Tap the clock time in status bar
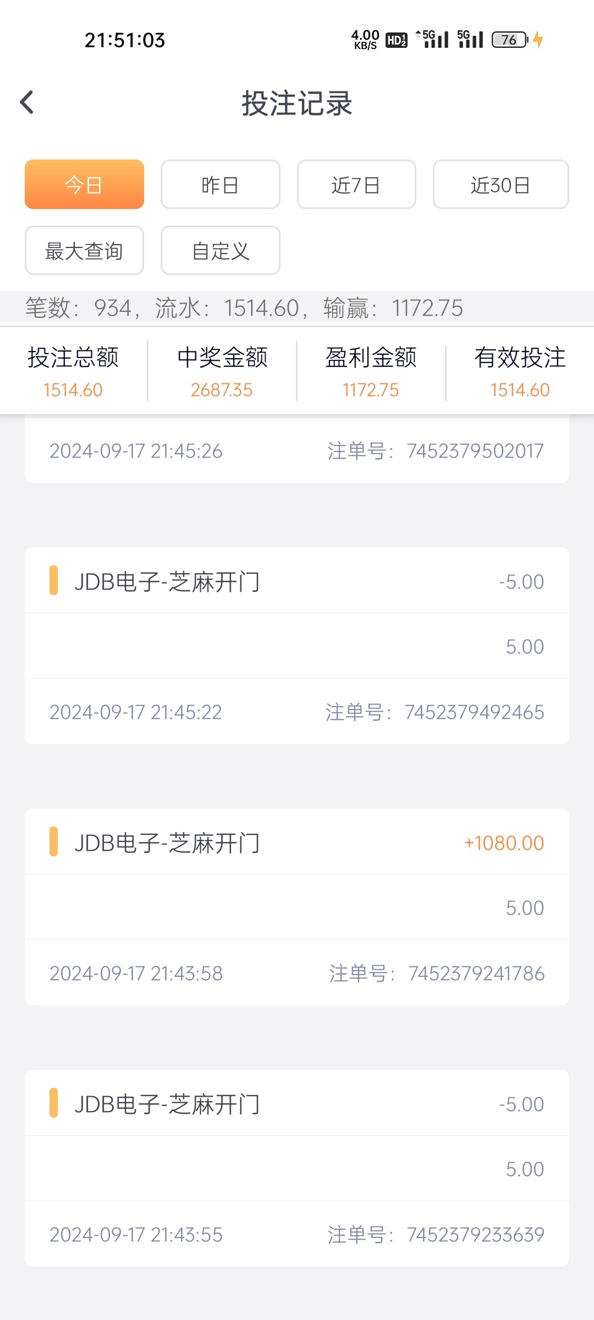 pos(125,40)
